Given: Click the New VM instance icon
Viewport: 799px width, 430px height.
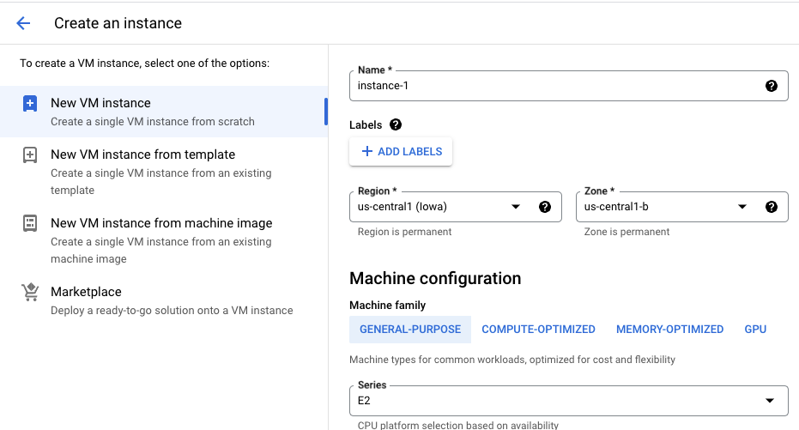Looking at the screenshot, I should click(30, 104).
